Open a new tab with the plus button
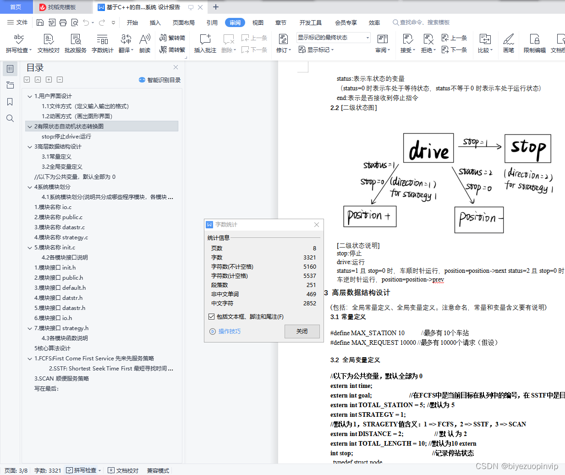 (215, 7)
